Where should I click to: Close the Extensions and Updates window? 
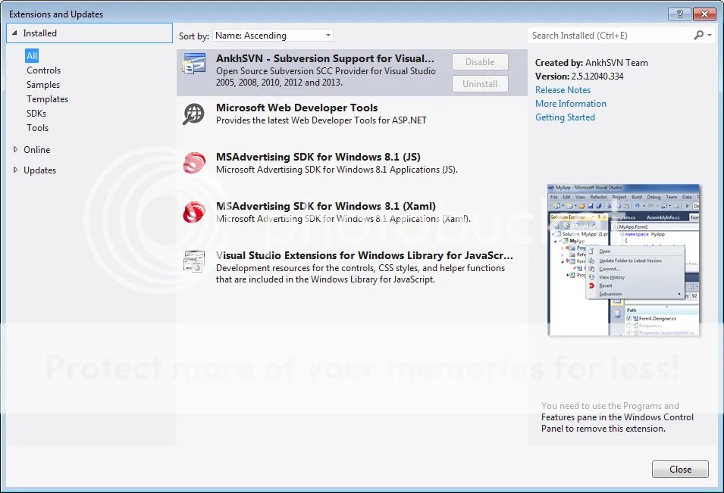pos(704,14)
